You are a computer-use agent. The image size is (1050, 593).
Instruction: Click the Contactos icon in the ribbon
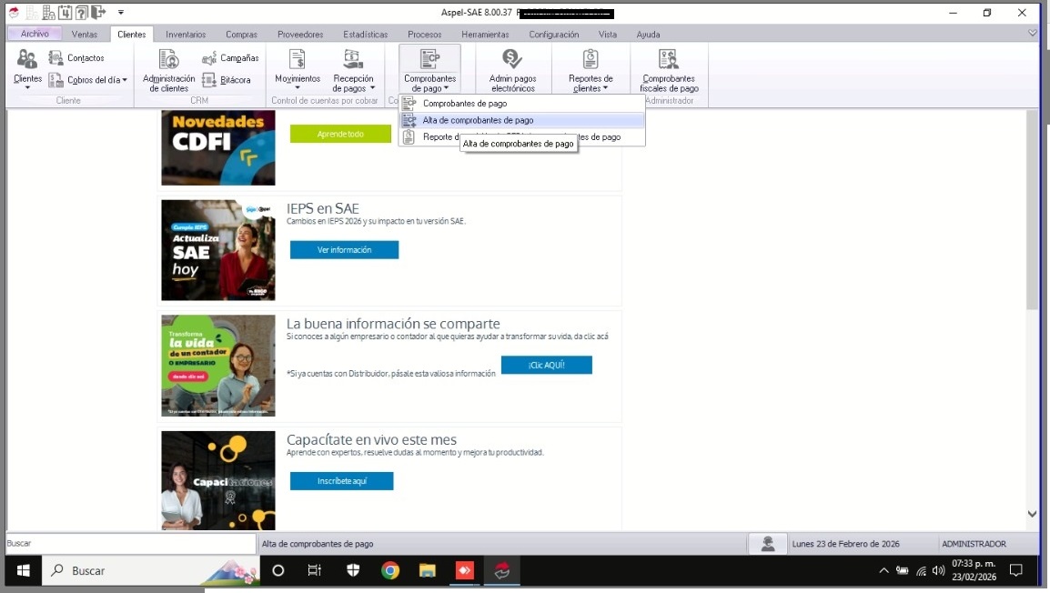[x=56, y=58]
